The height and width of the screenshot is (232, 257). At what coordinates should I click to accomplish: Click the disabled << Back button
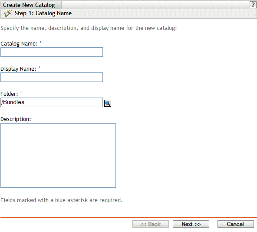point(151,224)
